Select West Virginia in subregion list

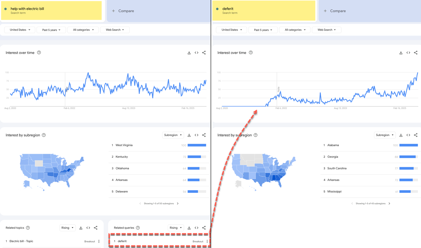[124, 145]
